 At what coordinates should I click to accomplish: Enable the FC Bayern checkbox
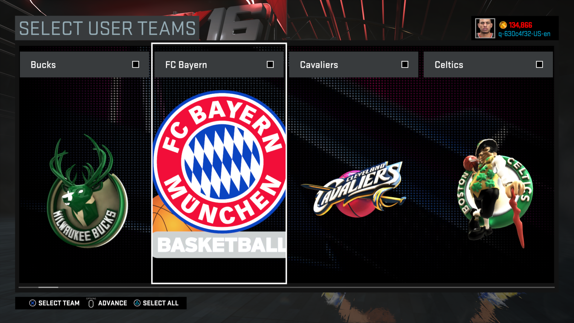[271, 64]
